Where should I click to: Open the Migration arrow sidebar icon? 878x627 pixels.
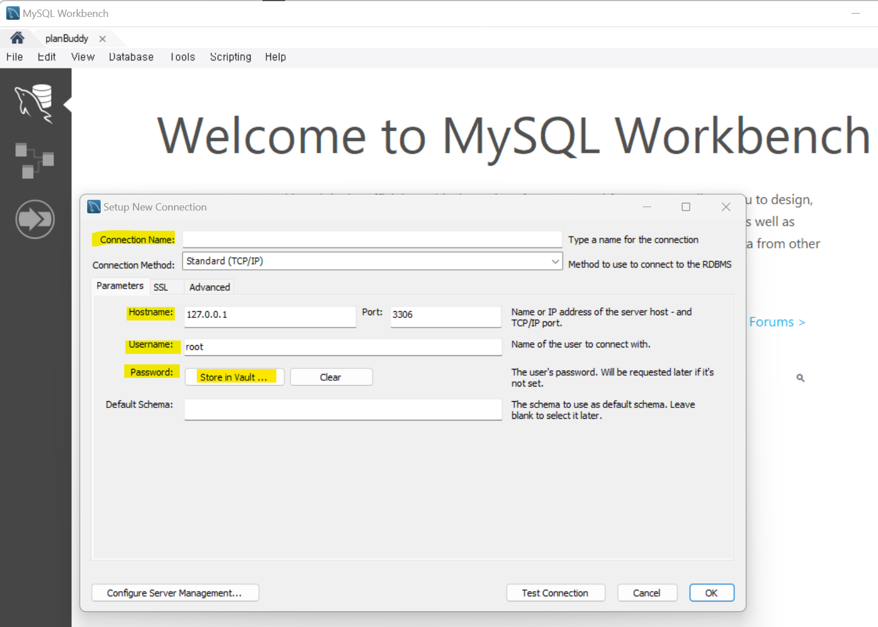[x=35, y=219]
